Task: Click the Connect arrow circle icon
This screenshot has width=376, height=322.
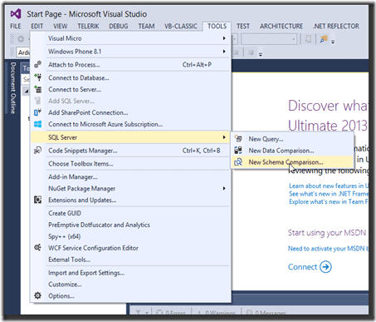Action: (x=325, y=267)
